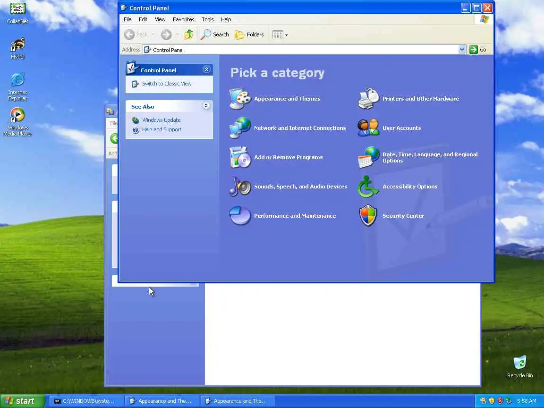Click Sounds, Speech, and Audio Devices icon
544x408 pixels.
[240, 187]
